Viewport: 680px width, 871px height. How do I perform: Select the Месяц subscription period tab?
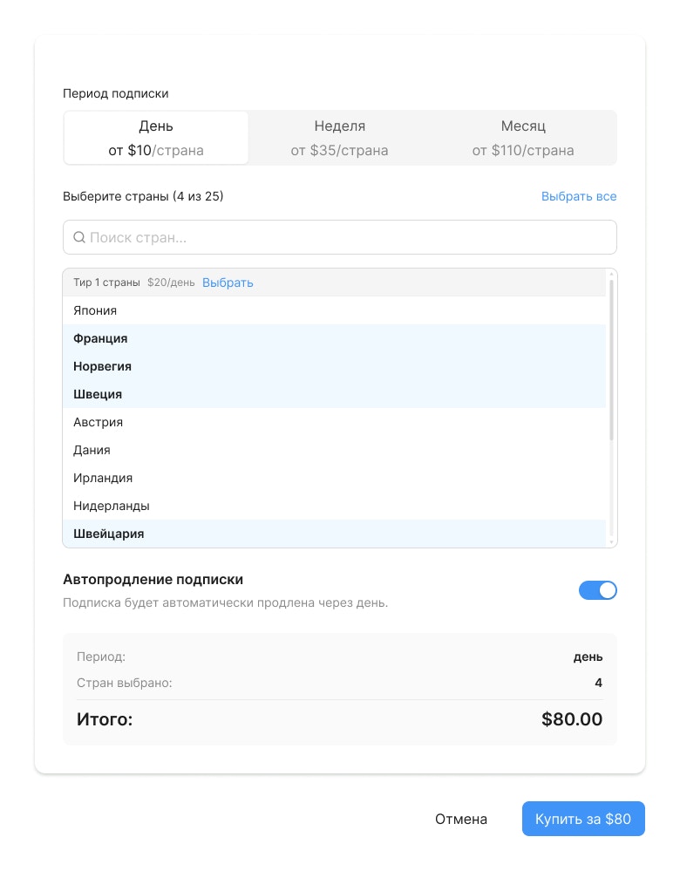pyautogui.click(x=521, y=137)
